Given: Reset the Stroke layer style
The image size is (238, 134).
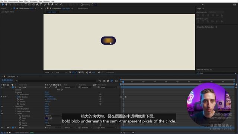Looking at the screenshot, I should tap(46, 114).
